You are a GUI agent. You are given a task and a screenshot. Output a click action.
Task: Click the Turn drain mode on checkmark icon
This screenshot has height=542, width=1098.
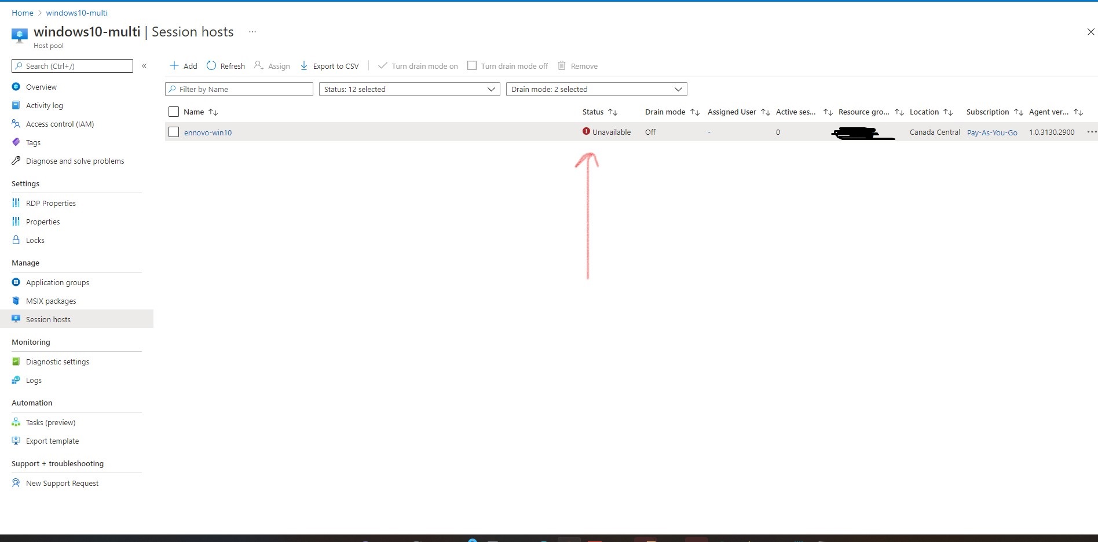click(x=382, y=65)
